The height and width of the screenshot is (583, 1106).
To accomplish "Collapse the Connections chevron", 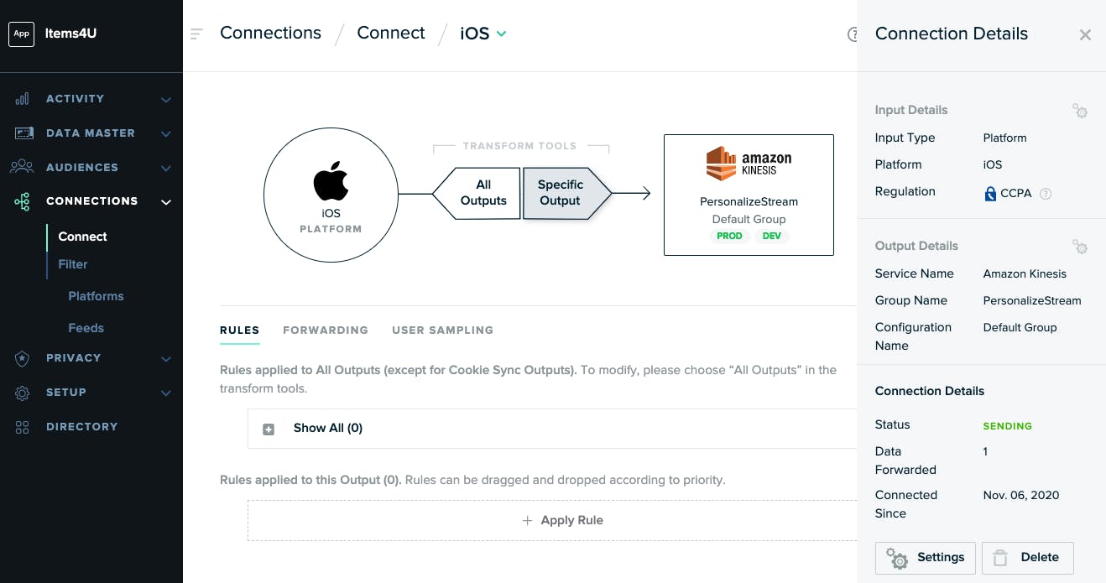I will coord(166,202).
